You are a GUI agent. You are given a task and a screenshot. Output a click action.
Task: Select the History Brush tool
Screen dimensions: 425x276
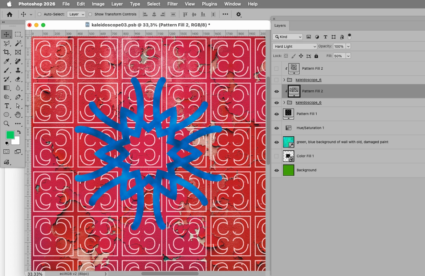pyautogui.click(x=7, y=79)
